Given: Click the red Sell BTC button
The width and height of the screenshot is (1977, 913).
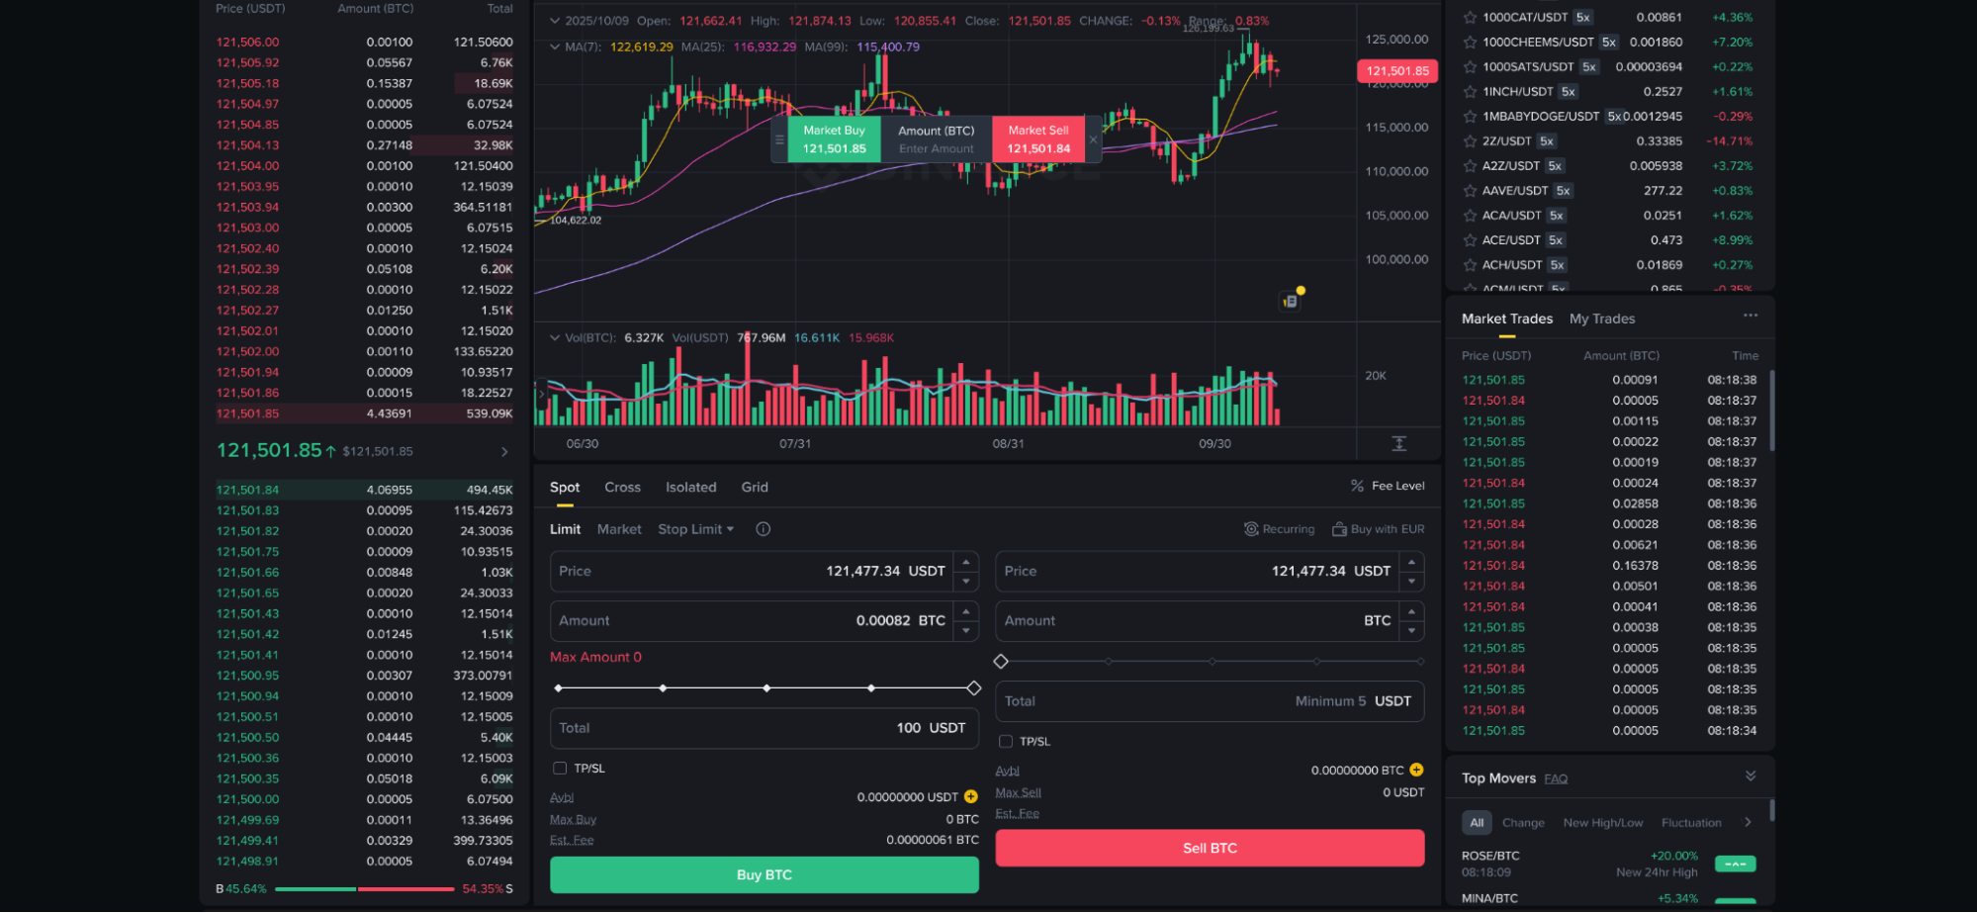Looking at the screenshot, I should point(1210,848).
